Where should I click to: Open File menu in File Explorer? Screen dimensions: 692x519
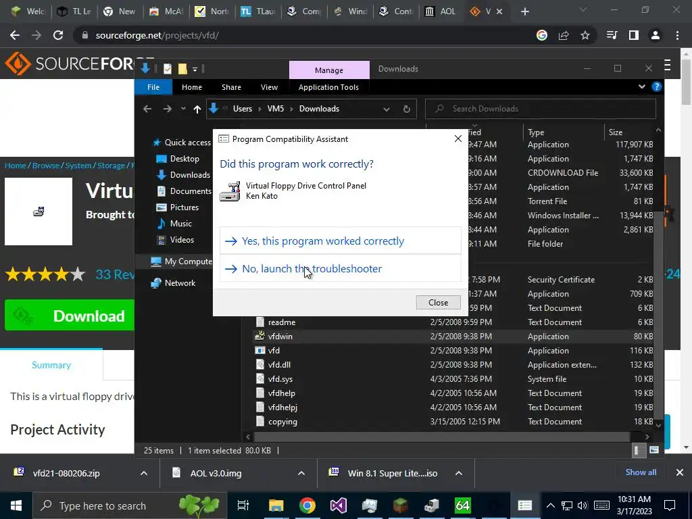click(x=153, y=87)
